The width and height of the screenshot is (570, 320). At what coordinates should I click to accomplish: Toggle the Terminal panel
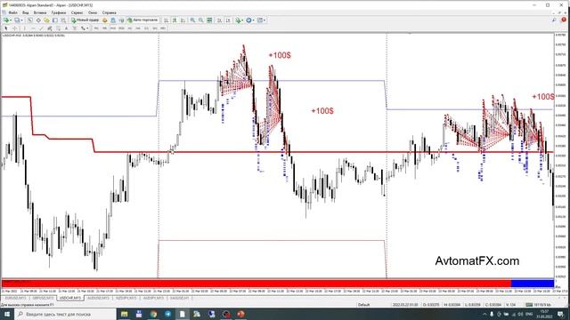click(x=55, y=20)
